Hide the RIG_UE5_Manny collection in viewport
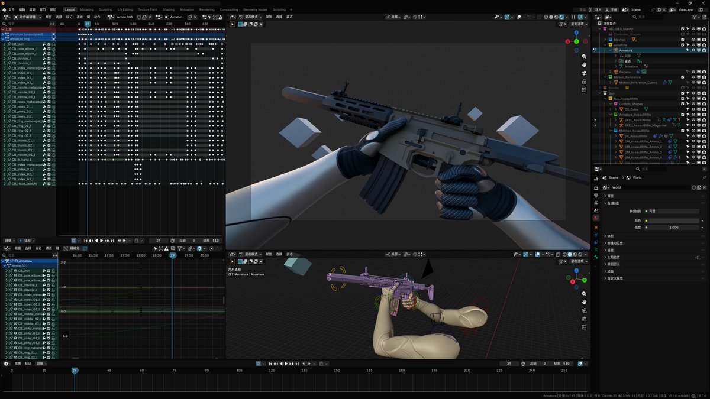The height and width of the screenshot is (399, 710). (693, 29)
